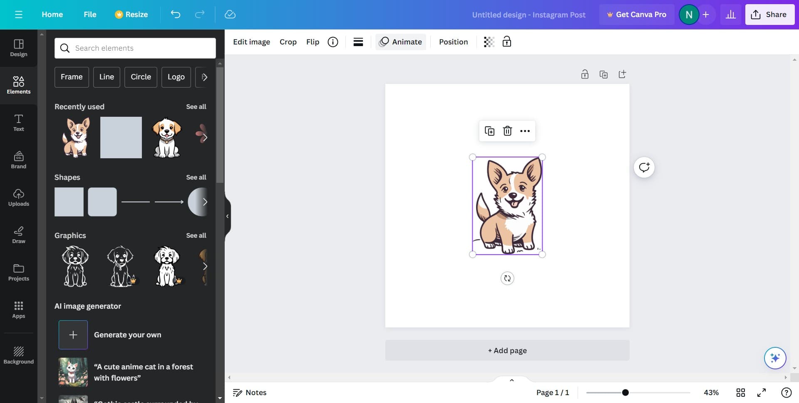Toggle grid view in the bottom bar
The height and width of the screenshot is (403, 799).
pyautogui.click(x=741, y=392)
